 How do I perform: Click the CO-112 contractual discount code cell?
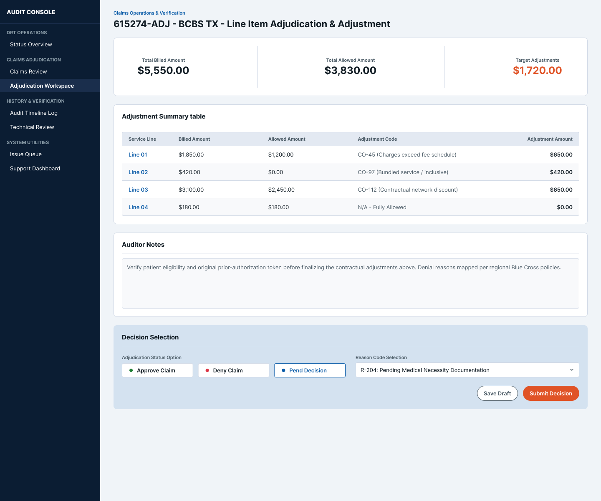coord(408,190)
